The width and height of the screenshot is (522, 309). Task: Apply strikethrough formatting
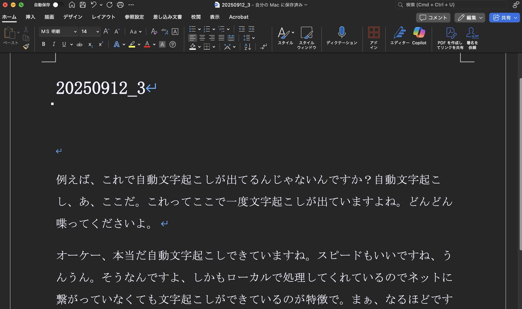tap(79, 44)
